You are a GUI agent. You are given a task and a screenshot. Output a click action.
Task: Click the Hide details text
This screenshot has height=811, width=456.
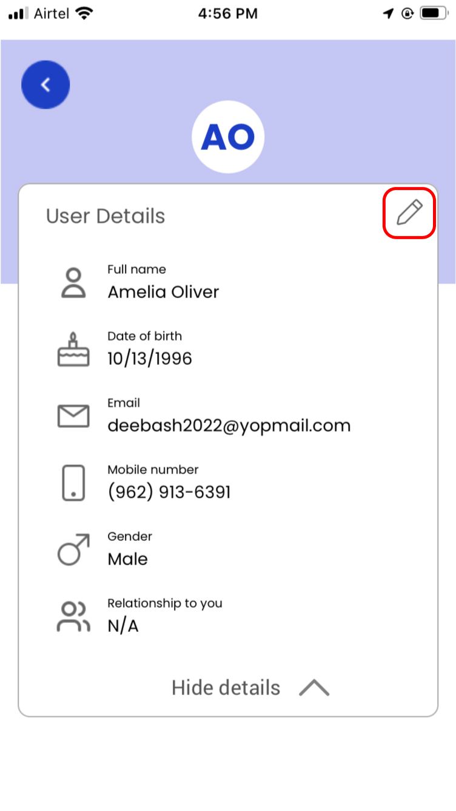226,688
